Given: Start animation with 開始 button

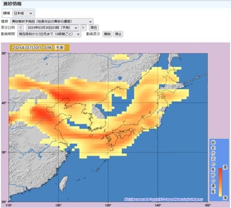Looking at the screenshot, I should pyautogui.click(x=107, y=34).
